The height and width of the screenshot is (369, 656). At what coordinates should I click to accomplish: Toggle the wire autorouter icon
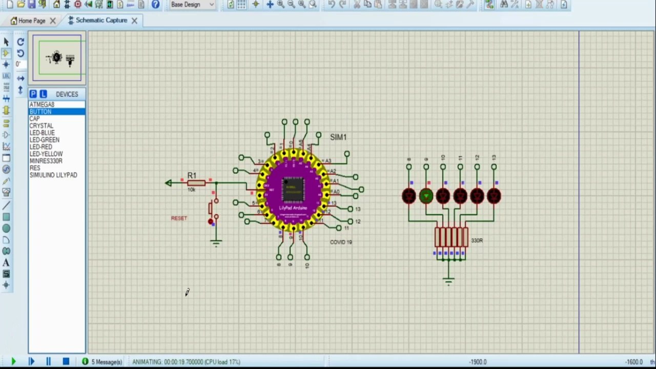[x=489, y=4]
